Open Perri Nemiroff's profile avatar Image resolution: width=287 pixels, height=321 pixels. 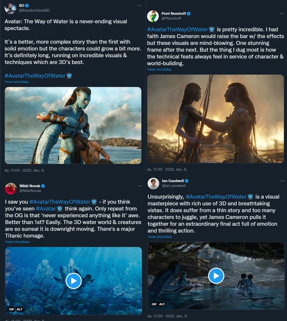coord(153,16)
